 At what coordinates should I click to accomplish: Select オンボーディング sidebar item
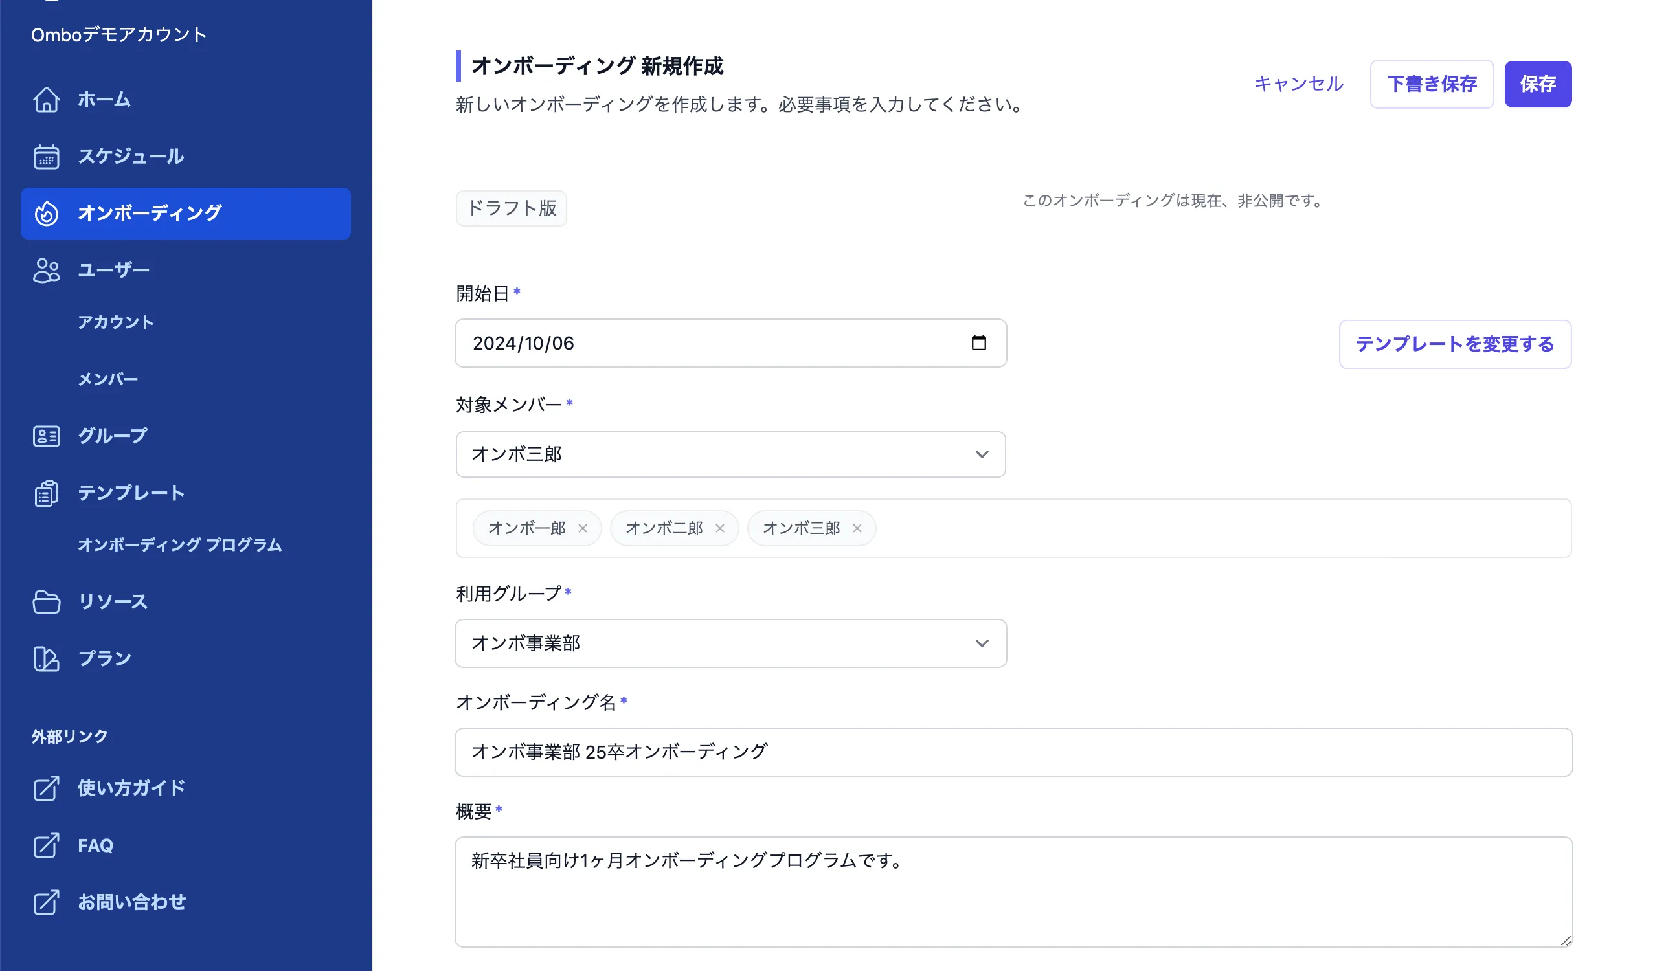(185, 214)
